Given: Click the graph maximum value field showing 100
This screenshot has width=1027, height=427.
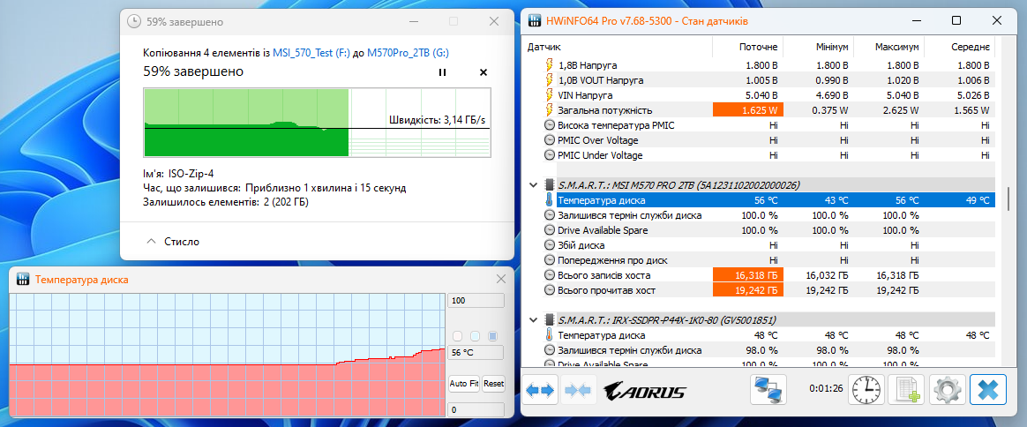Looking at the screenshot, I should pos(476,301).
